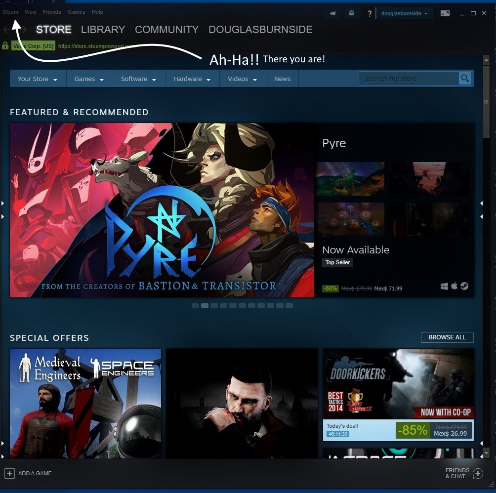Open the Door Kickers offer image
Viewport: 496px width, 493px height.
(x=398, y=384)
